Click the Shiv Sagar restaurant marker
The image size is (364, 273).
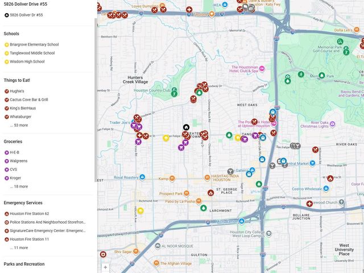[x=136, y=251]
